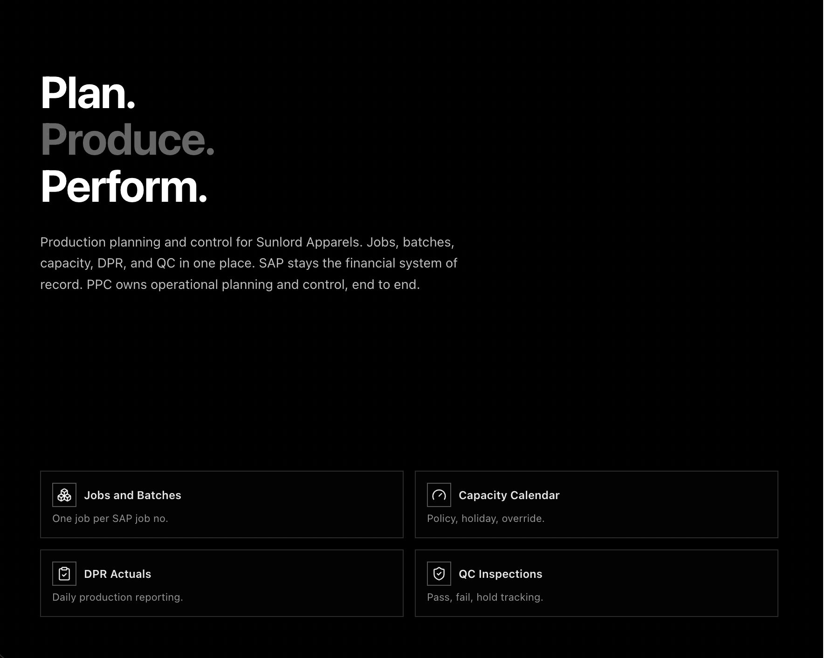The image size is (825, 658).
Task: Open the DPR Actuals title link
Action: tap(117, 574)
